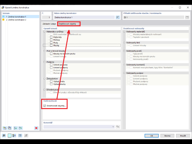
Task: Click the select all list items icon
Action: point(16,128)
